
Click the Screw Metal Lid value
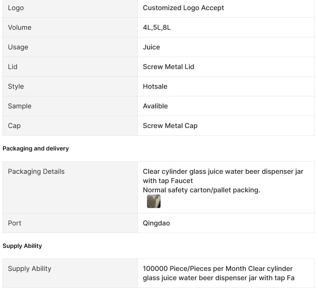pos(168,67)
